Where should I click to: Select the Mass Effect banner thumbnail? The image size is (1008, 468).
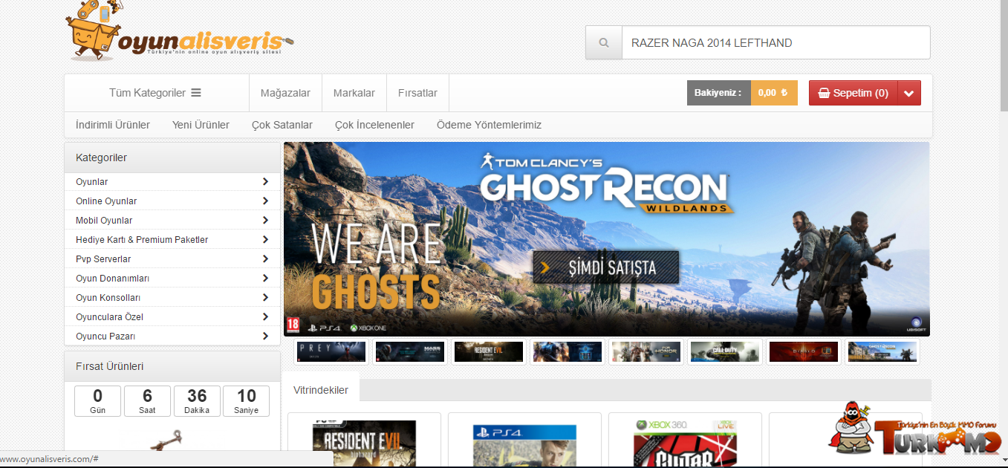click(x=410, y=351)
